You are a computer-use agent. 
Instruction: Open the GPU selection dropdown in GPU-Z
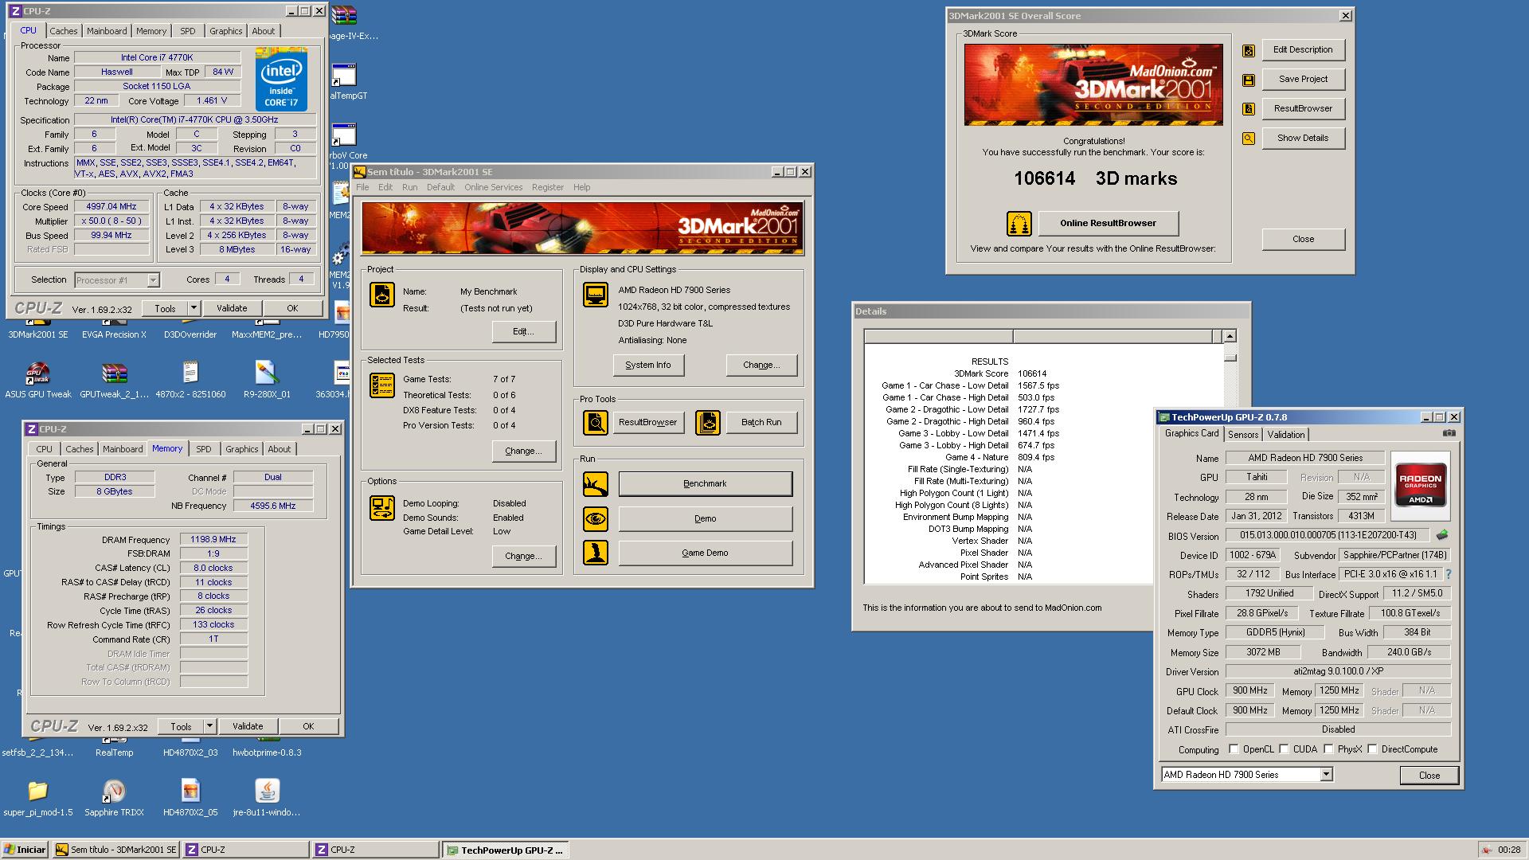point(1326,775)
